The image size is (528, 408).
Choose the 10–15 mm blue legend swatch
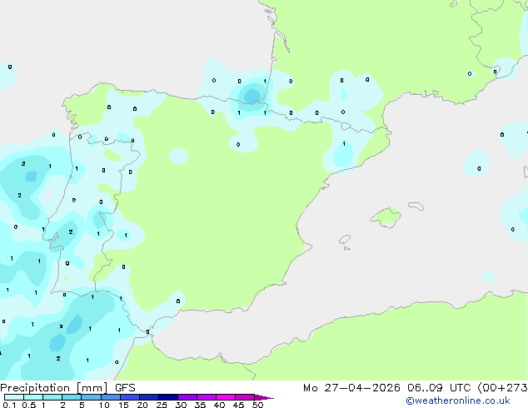click(x=110, y=397)
